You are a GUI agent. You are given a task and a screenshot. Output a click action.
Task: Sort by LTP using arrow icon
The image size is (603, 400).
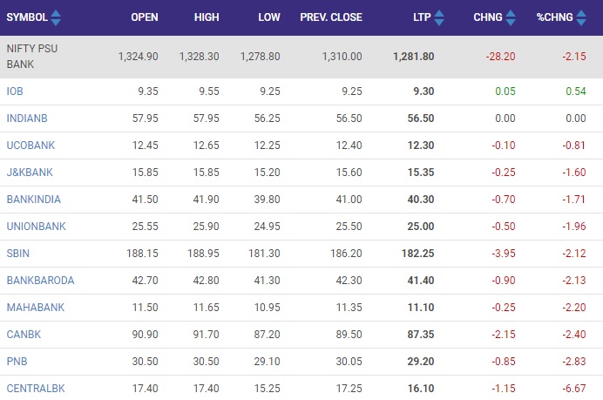coord(439,17)
